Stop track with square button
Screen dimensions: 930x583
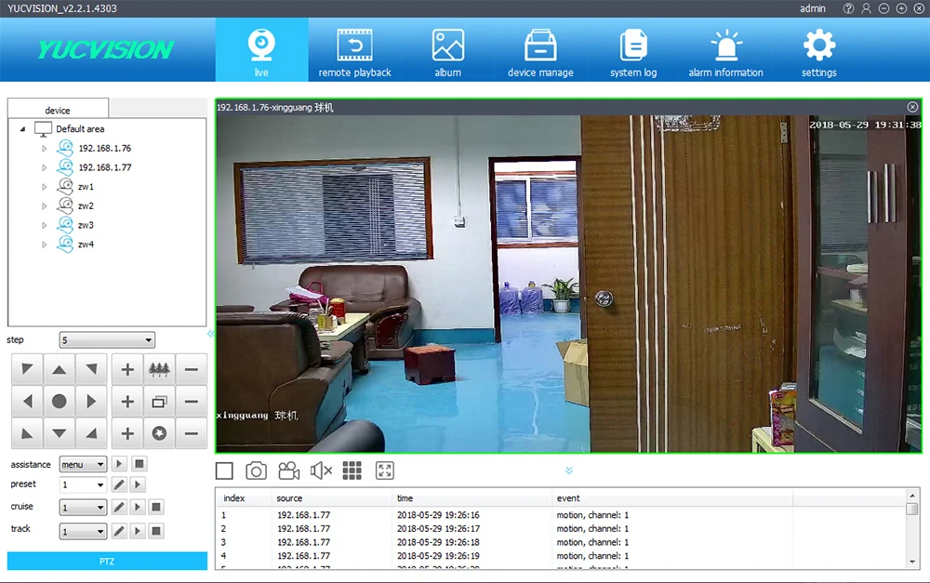tap(156, 531)
